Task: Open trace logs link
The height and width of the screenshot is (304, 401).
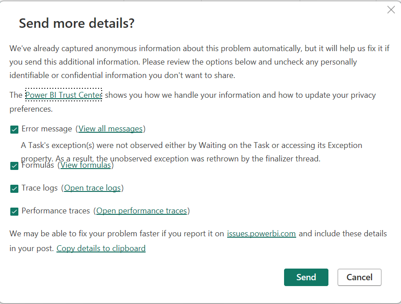Action: [92, 188]
